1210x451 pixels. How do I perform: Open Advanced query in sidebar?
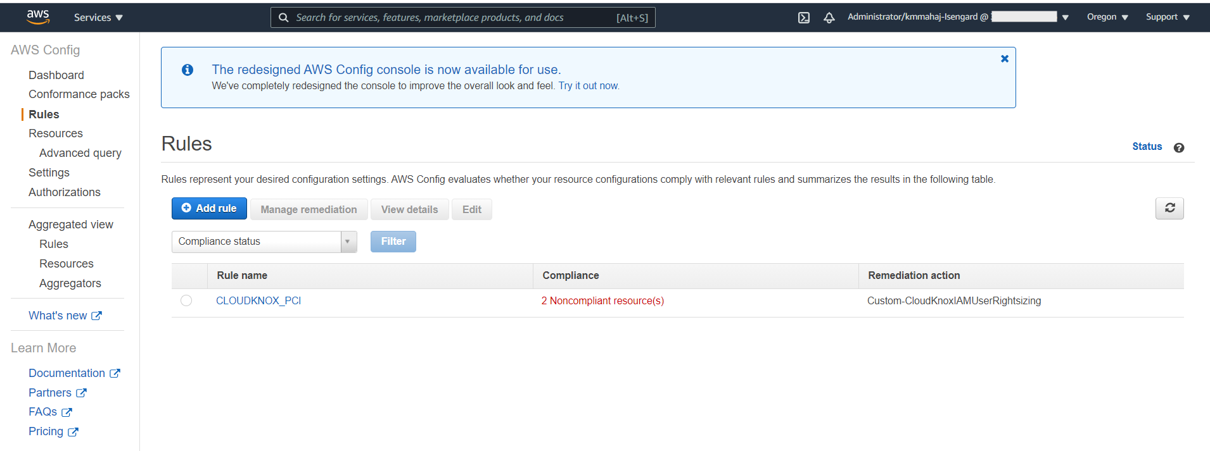click(80, 153)
